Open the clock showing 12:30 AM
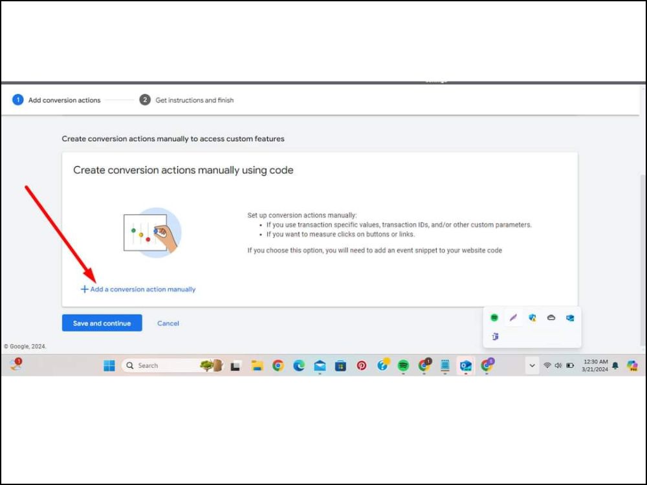Screen dimensions: 647x485 tap(595, 365)
